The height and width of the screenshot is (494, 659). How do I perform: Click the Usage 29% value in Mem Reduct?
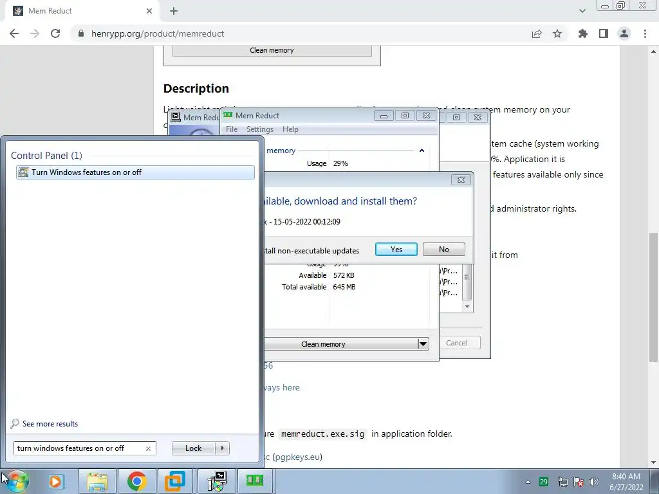[x=340, y=163]
